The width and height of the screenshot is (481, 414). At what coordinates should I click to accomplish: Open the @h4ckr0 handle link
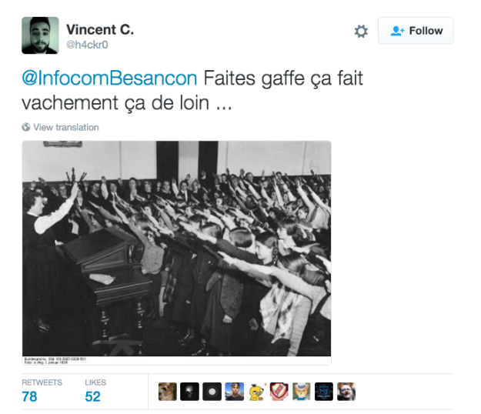pos(87,45)
